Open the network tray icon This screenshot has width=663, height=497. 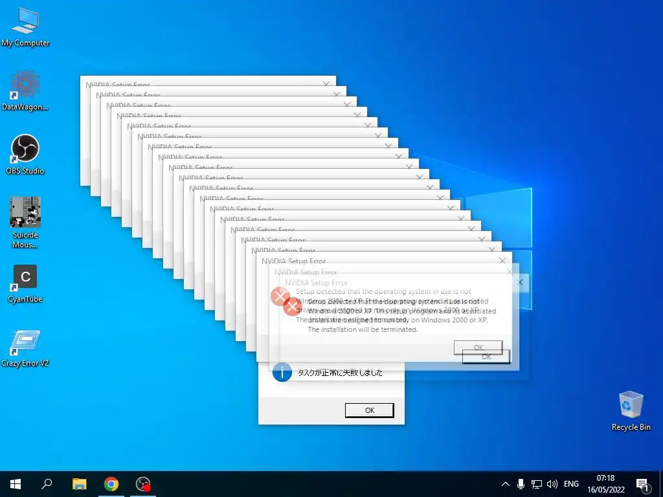point(537,484)
